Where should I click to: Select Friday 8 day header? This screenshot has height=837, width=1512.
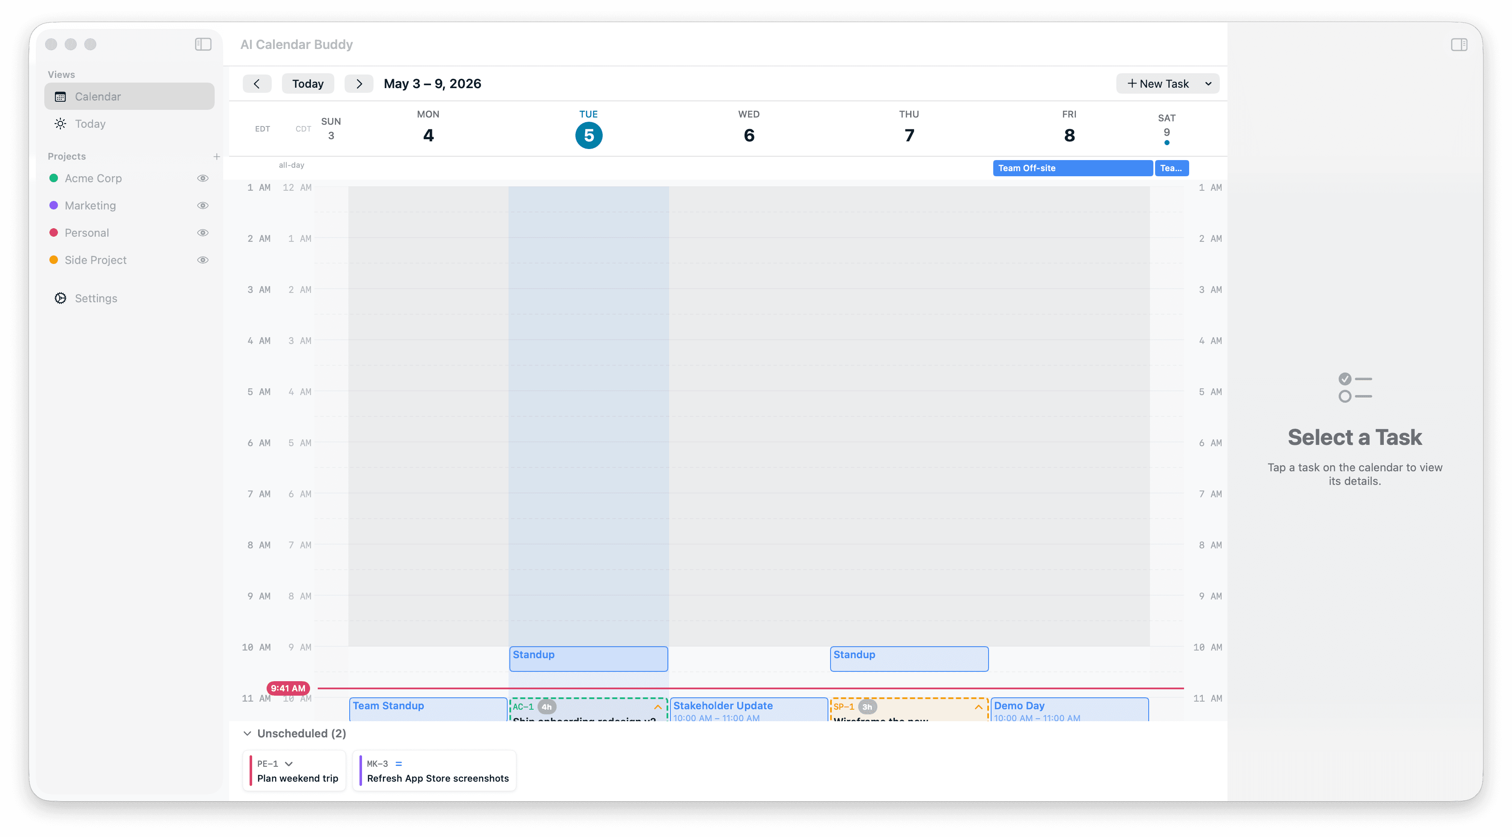pyautogui.click(x=1069, y=127)
